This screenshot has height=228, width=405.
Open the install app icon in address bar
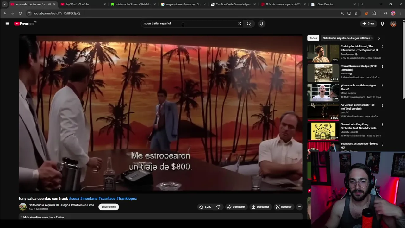pyautogui.click(x=349, y=13)
